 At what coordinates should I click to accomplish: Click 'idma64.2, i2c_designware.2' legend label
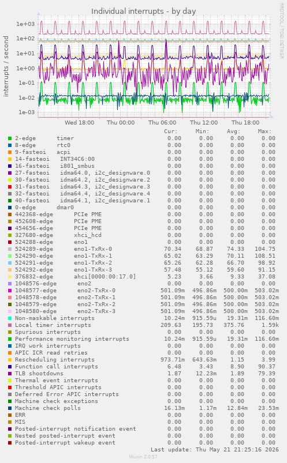coord(105,180)
